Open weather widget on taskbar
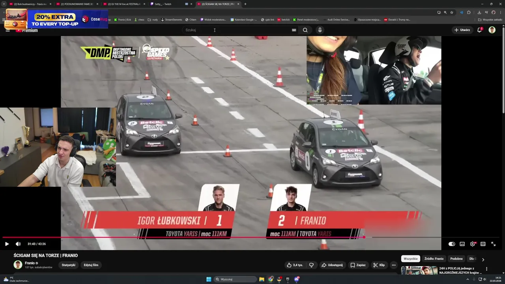 tap(16, 279)
